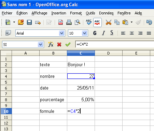
Task: Accept the formula with green checkmark
Action: click(x=68, y=44)
